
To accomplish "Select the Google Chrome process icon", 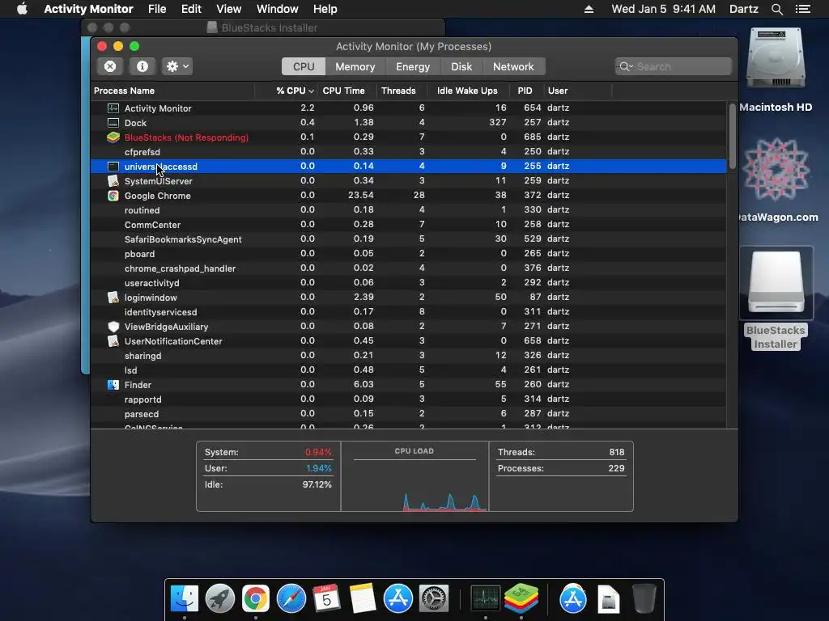I will pyautogui.click(x=113, y=196).
